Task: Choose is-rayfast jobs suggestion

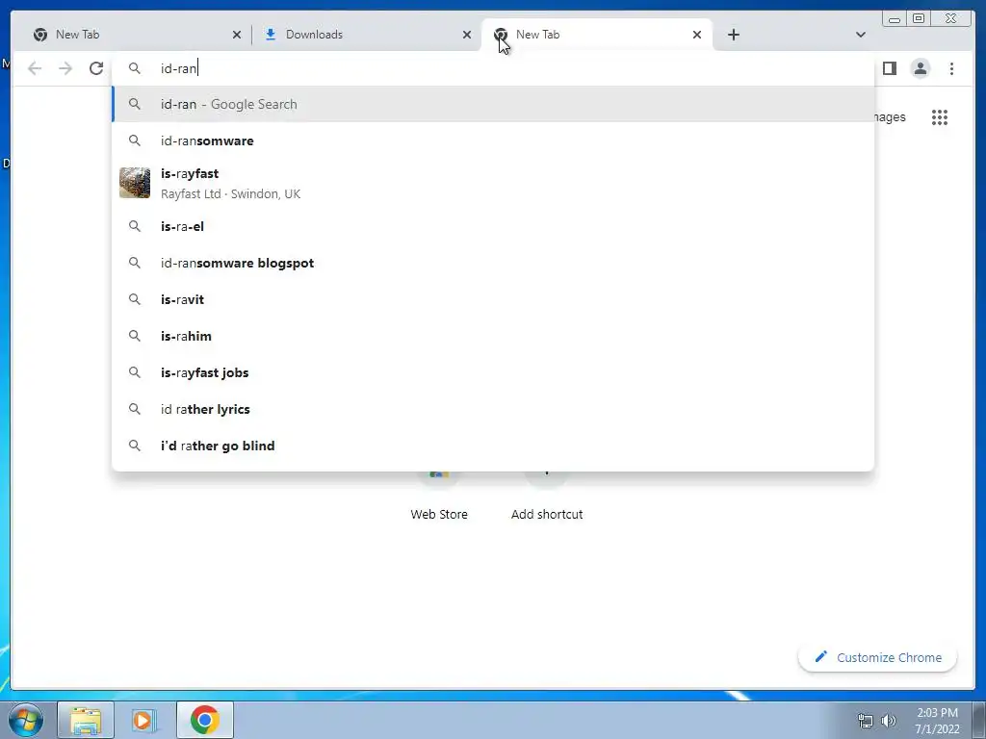Action: click(x=493, y=372)
